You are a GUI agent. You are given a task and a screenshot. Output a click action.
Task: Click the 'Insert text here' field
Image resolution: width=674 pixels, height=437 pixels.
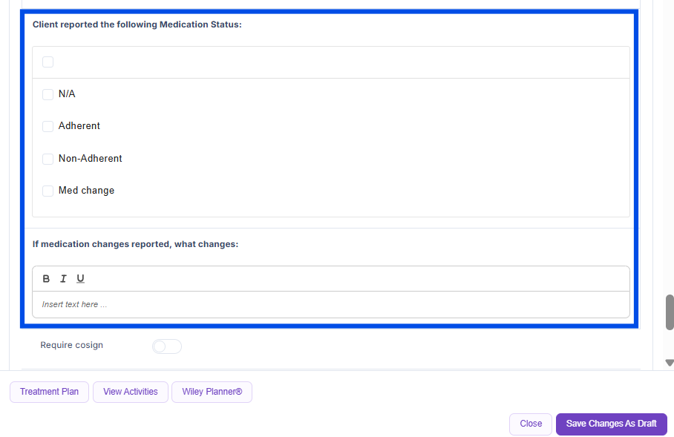click(x=330, y=304)
